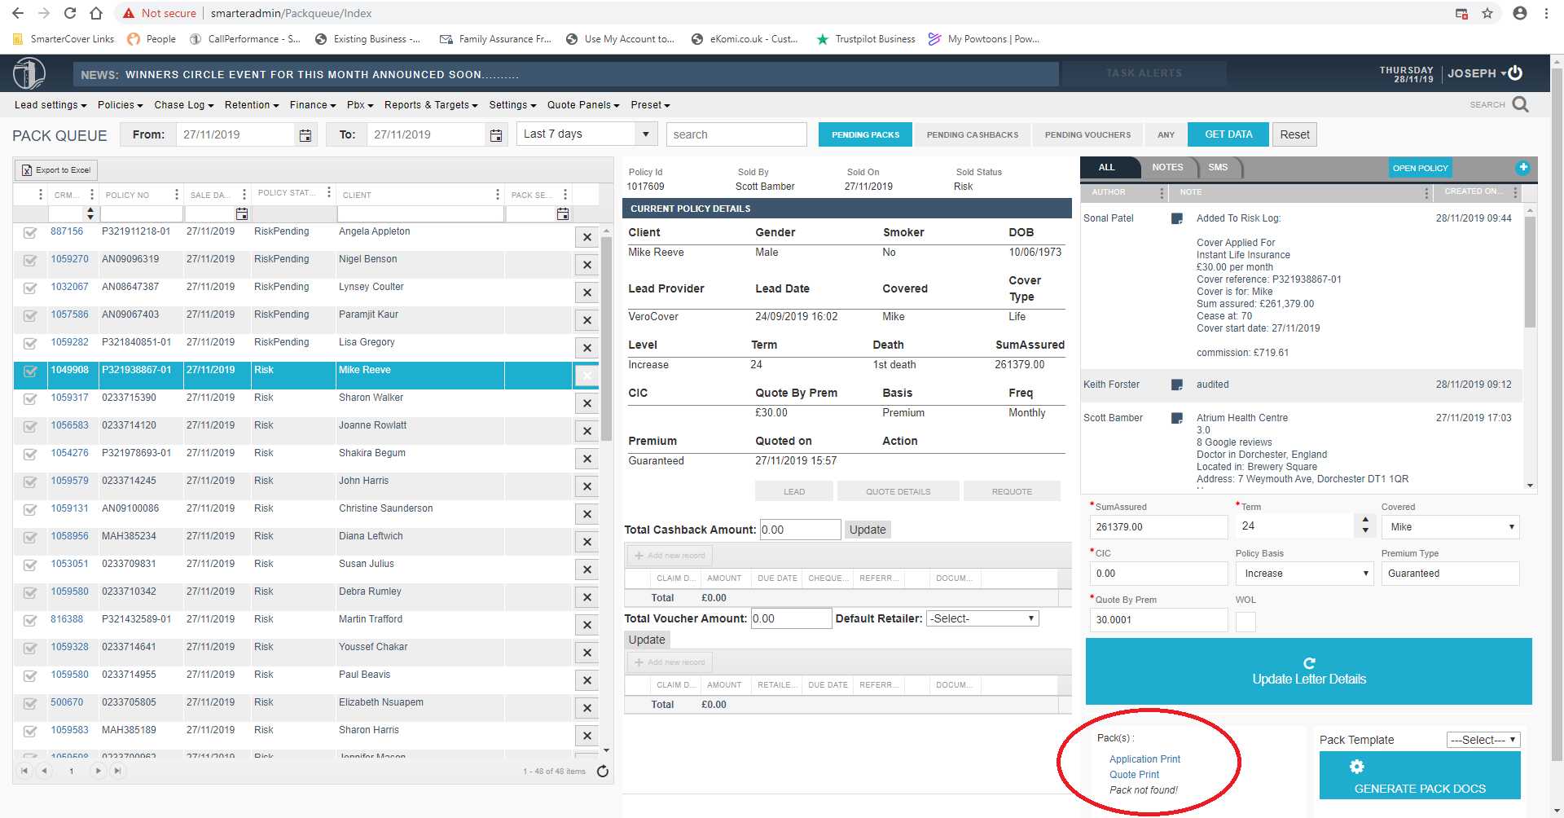Open column menu for Client header
The height and width of the screenshot is (818, 1564).
click(498, 195)
